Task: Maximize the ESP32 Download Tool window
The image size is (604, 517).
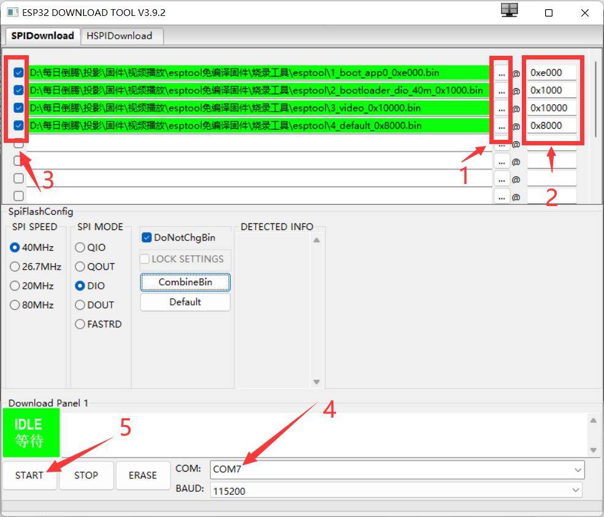Action: (x=549, y=13)
